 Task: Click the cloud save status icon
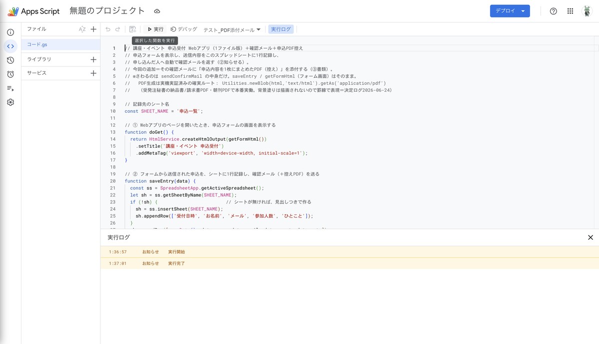pos(157,11)
